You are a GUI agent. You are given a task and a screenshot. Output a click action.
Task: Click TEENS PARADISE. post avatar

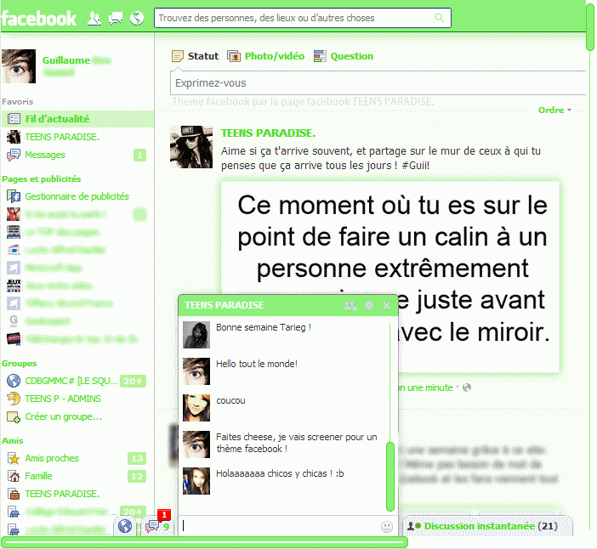tap(191, 147)
